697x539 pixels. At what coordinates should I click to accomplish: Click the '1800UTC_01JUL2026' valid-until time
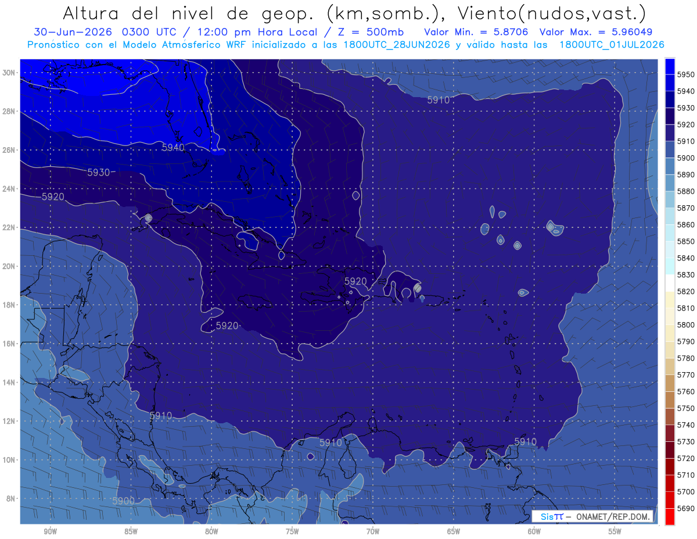[612, 45]
